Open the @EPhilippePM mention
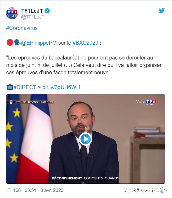Screen dimensions: 172x198 click(39, 43)
